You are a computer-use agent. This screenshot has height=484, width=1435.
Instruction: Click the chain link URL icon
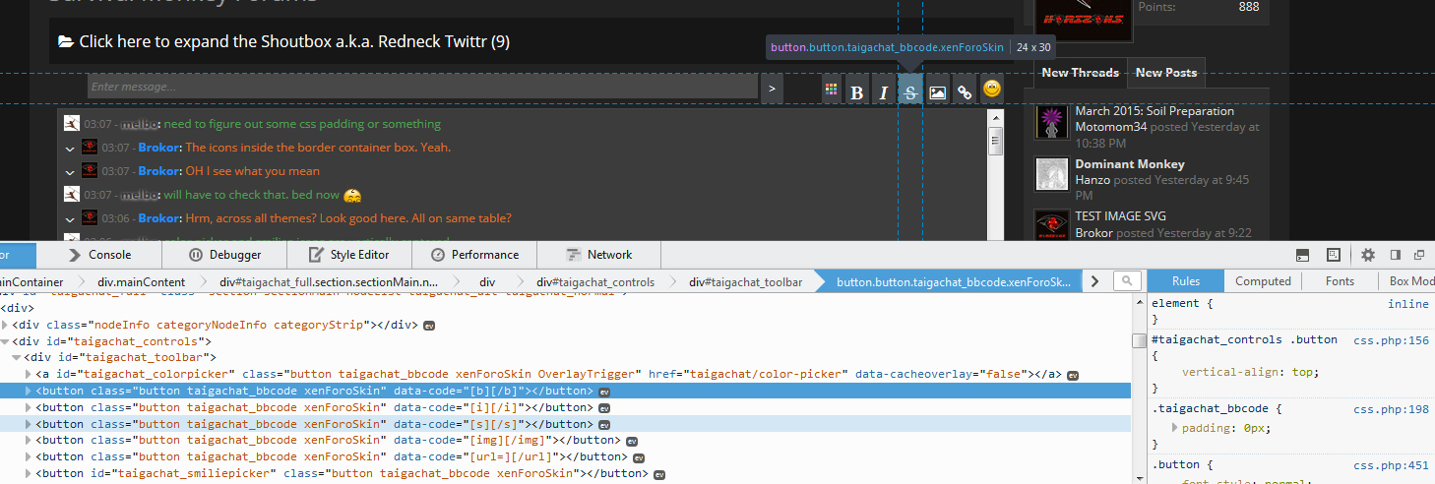[x=965, y=91]
